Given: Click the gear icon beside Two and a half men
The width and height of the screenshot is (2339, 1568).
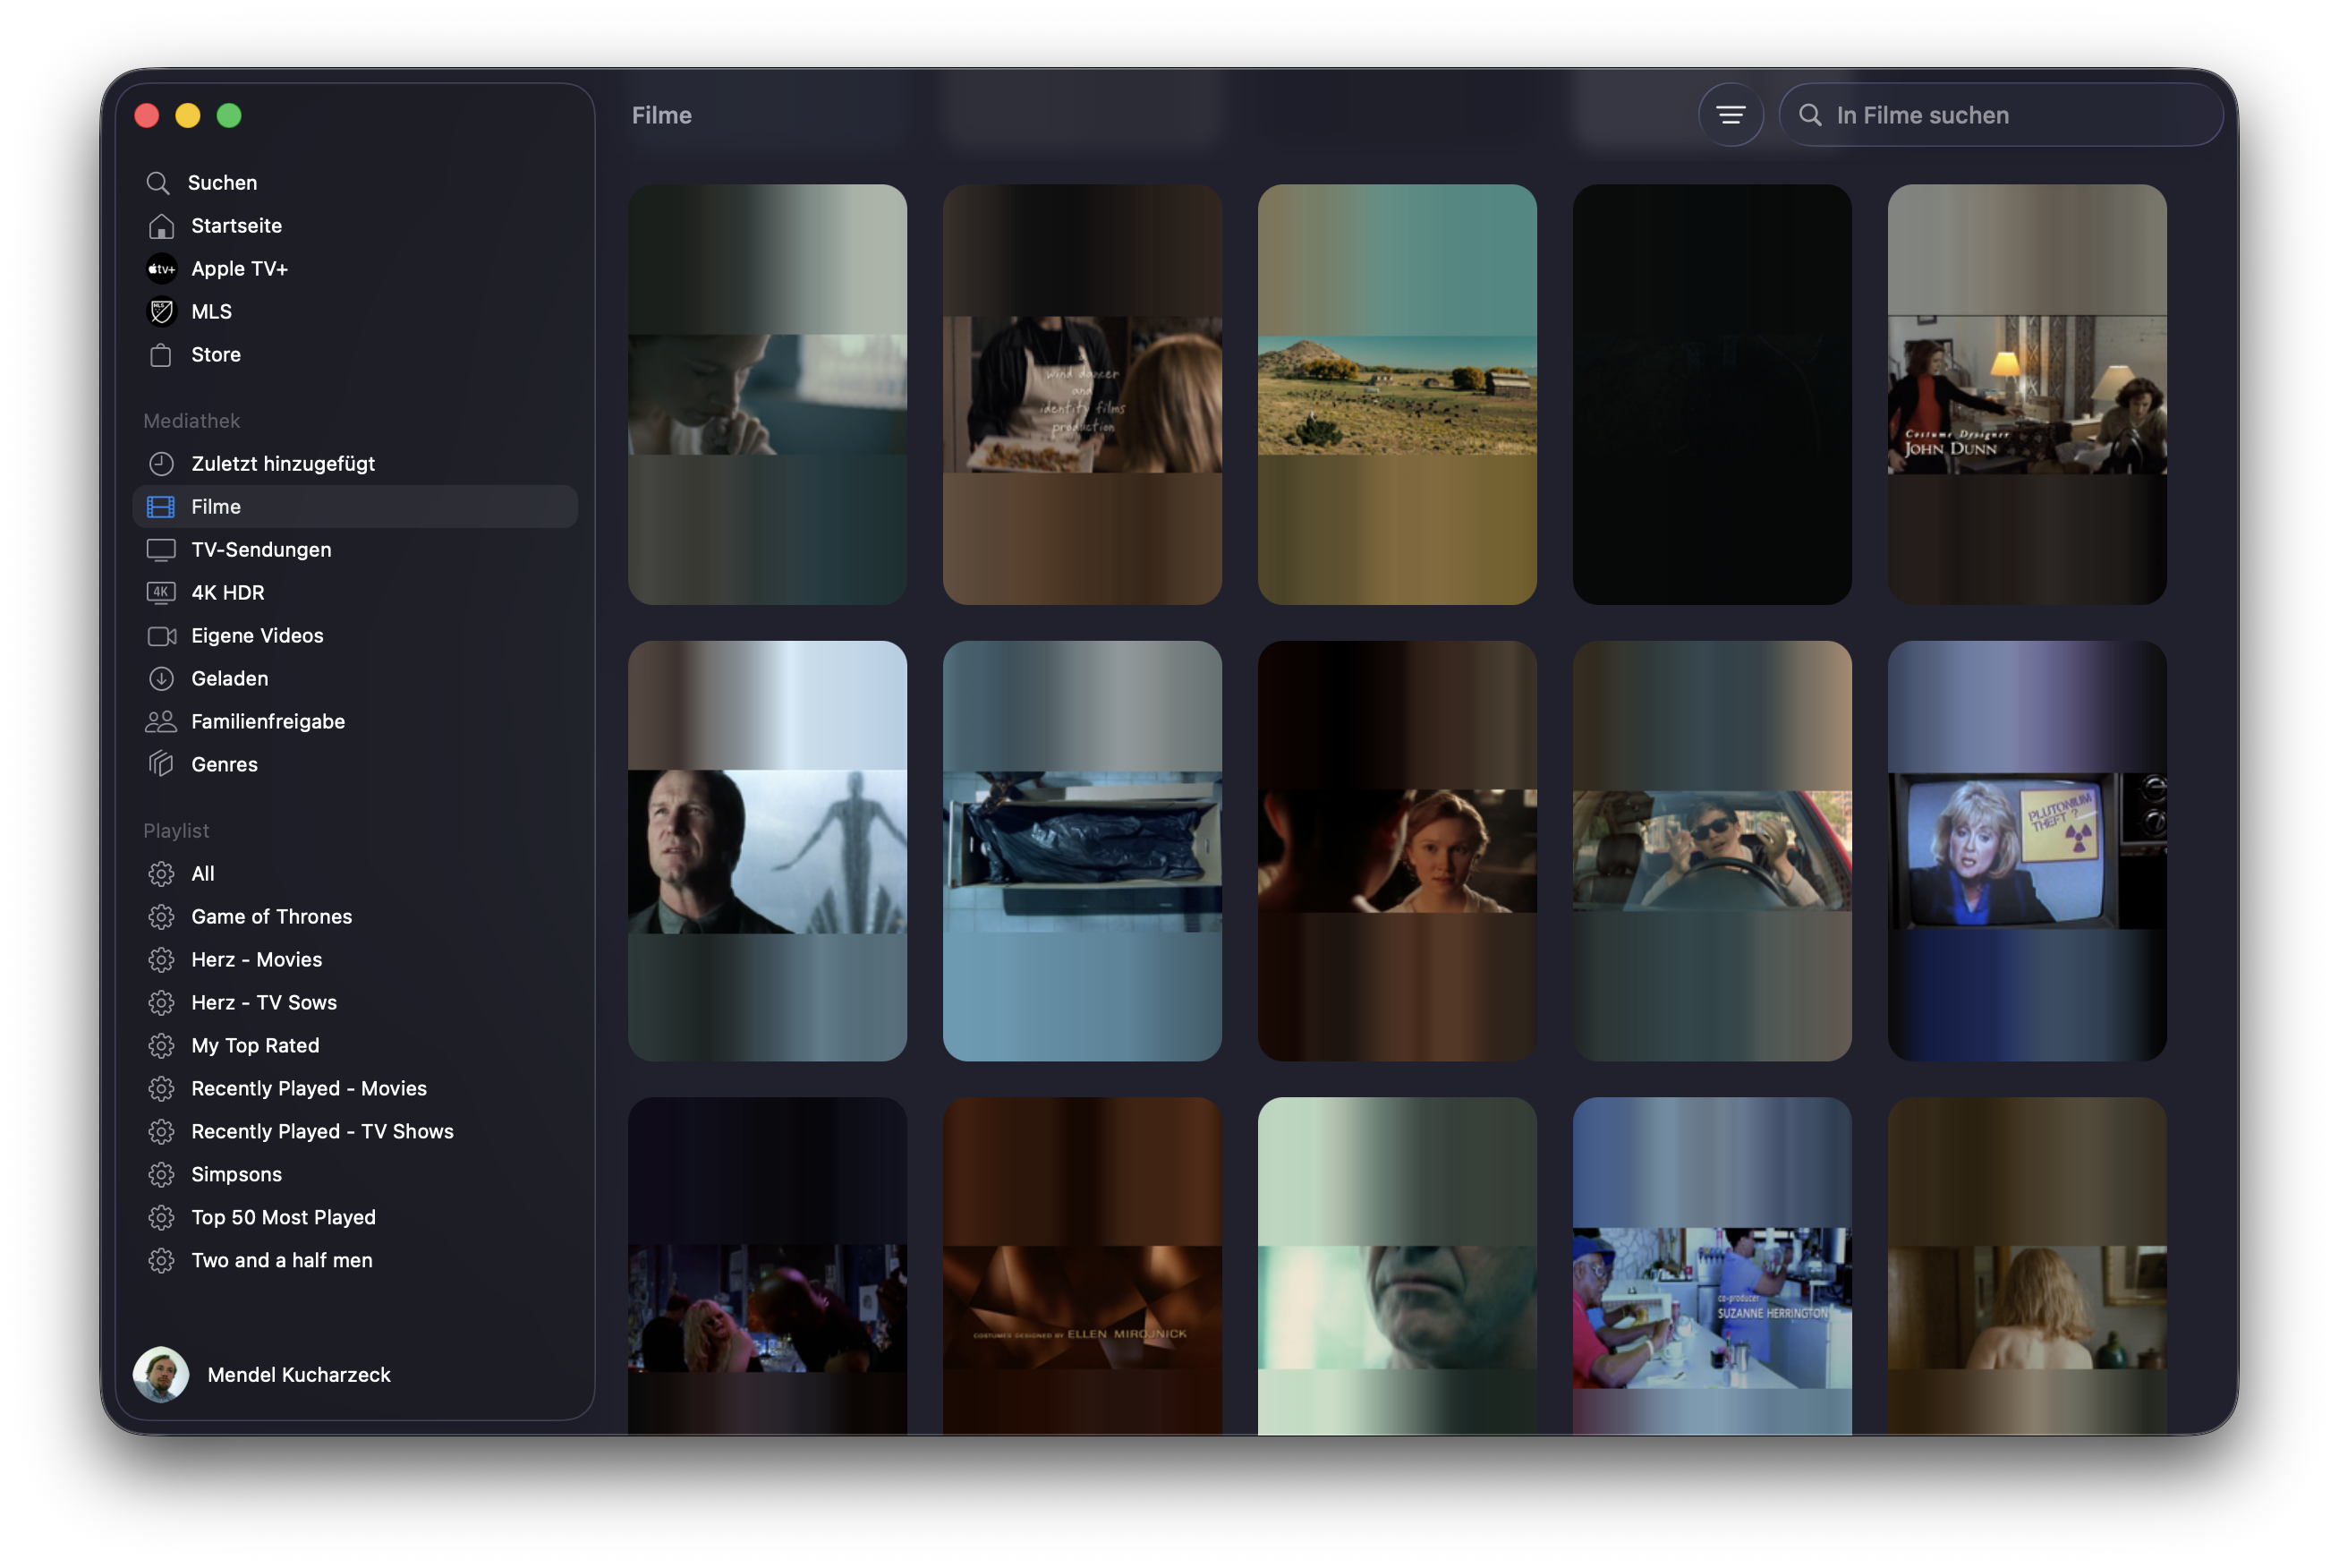Looking at the screenshot, I should 161,1261.
